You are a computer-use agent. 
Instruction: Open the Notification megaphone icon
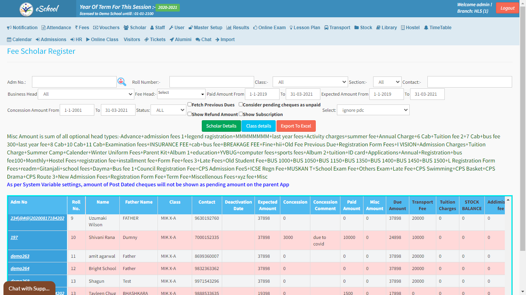pos(9,28)
